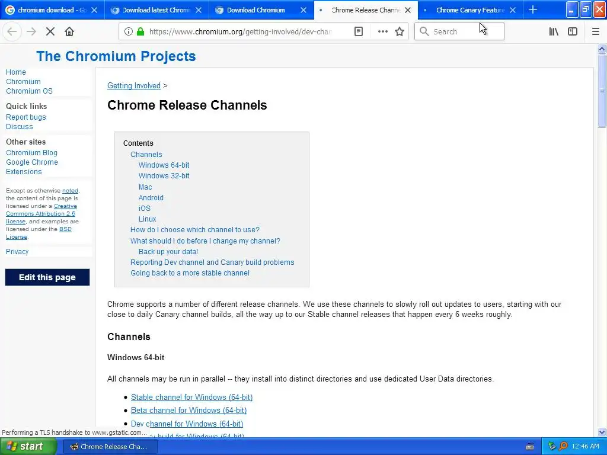
Task: Open the Library icon in toolbar
Action: [554, 32]
